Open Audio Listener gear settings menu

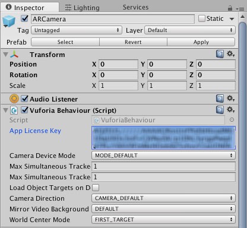230,98
